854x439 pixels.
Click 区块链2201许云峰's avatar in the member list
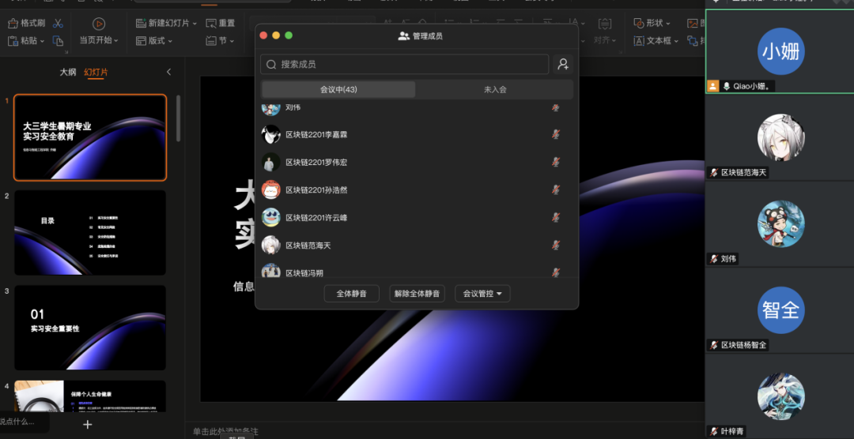tap(270, 218)
